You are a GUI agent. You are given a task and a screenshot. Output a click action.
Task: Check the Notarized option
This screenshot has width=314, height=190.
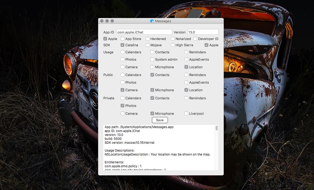[172, 38]
